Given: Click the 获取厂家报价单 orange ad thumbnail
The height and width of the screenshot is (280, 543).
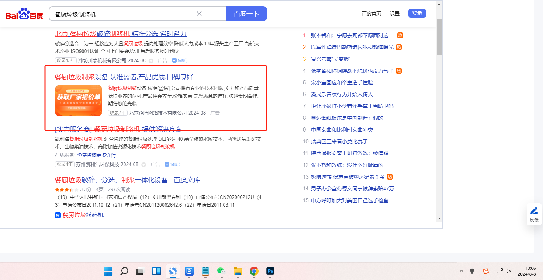Looking at the screenshot, I should (x=79, y=101).
